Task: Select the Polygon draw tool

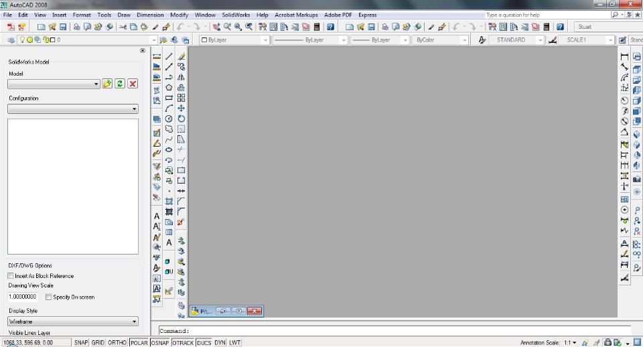Action: click(x=169, y=87)
